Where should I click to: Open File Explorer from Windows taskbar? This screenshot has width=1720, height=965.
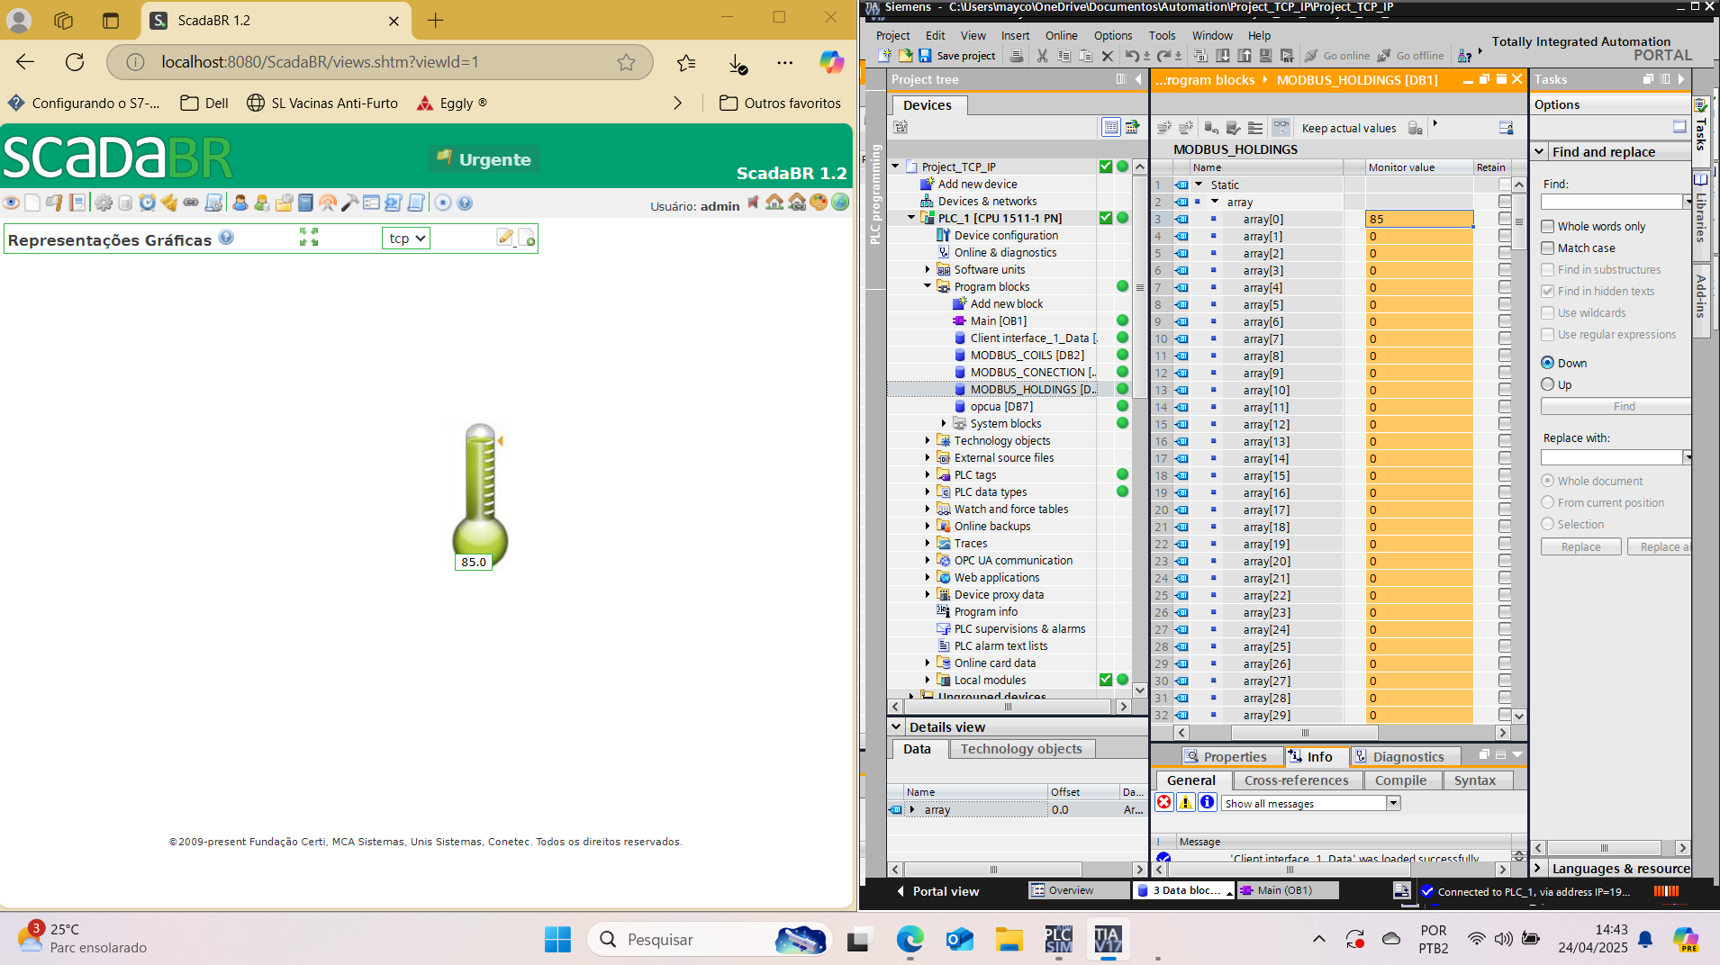point(1009,940)
